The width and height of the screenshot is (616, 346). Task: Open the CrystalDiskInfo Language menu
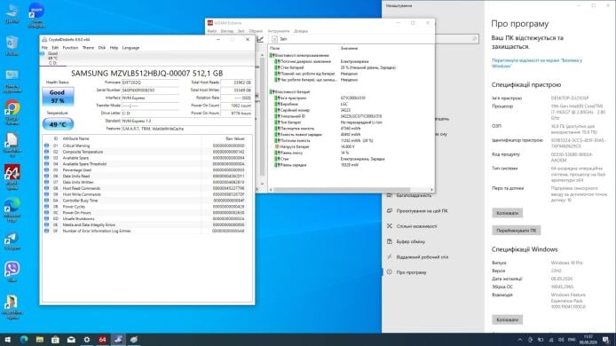click(x=130, y=48)
